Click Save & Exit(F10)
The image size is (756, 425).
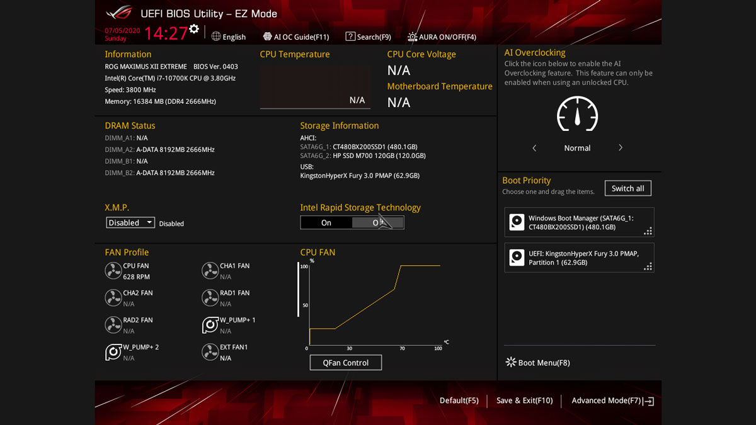coord(524,400)
